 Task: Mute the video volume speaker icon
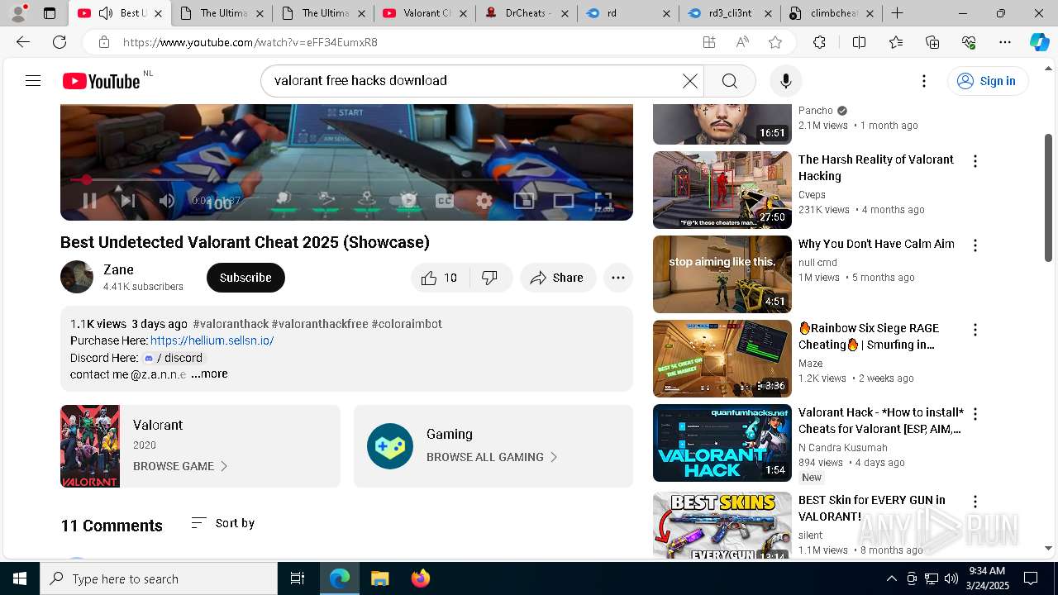tap(167, 200)
